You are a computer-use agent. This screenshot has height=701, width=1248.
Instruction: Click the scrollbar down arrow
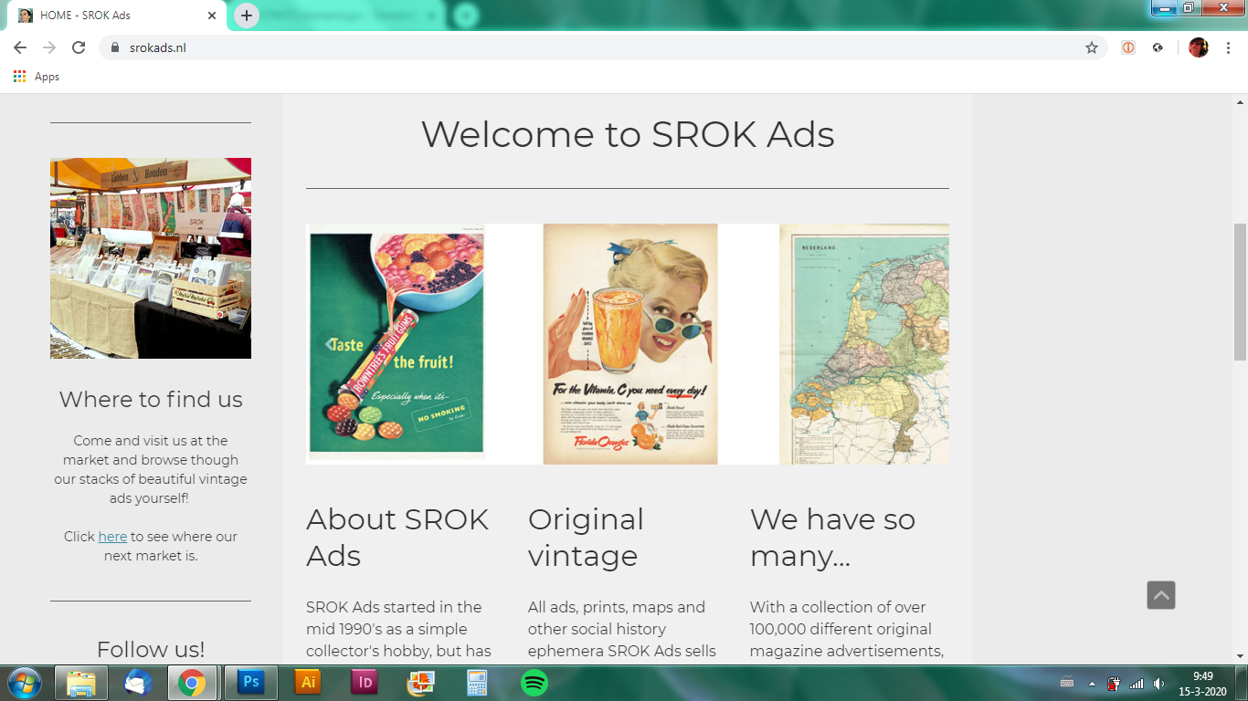coord(1240,656)
